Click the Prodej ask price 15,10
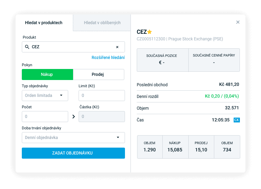261x189 pixels. pyautogui.click(x=201, y=150)
